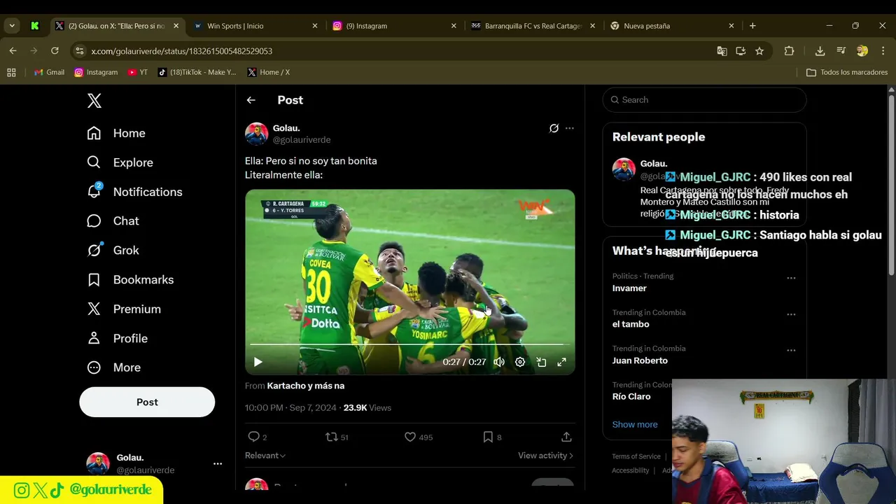Click the repost icon with 51
The width and height of the screenshot is (896, 504).
(337, 437)
